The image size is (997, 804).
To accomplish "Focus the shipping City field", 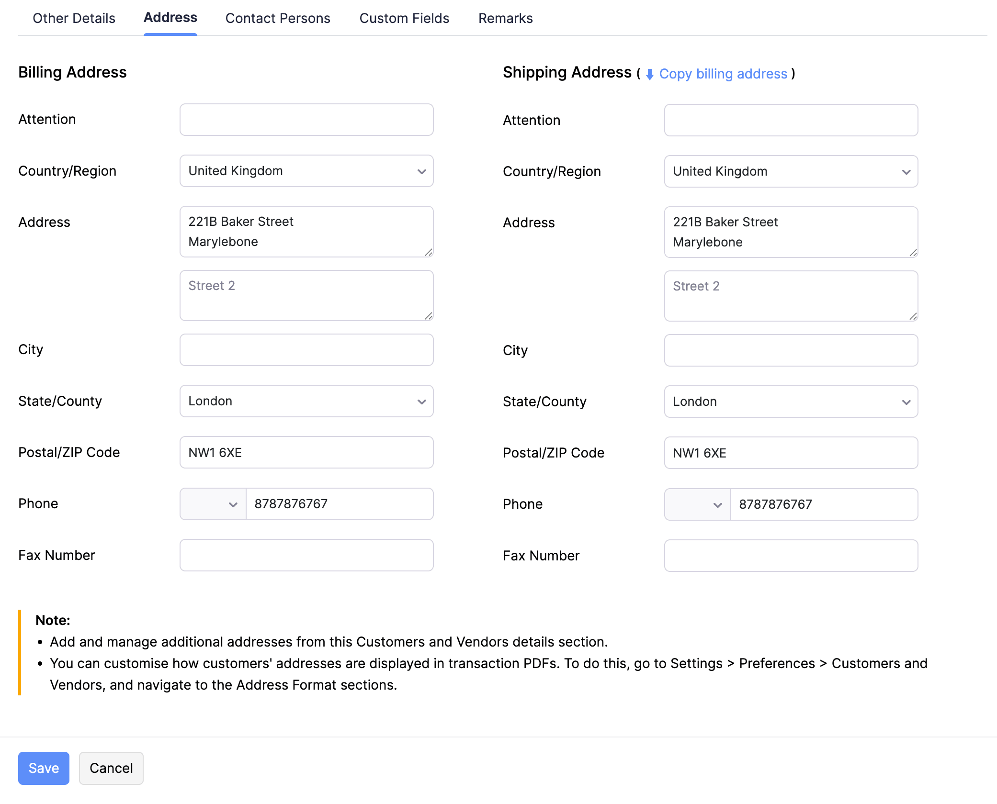I will (791, 350).
